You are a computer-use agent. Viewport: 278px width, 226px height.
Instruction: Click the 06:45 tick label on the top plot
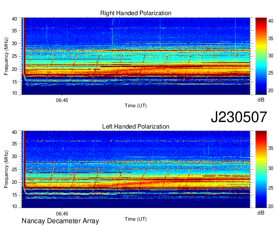coord(62,100)
